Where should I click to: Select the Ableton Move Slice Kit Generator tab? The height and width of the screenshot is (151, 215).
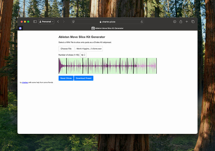[107, 28]
